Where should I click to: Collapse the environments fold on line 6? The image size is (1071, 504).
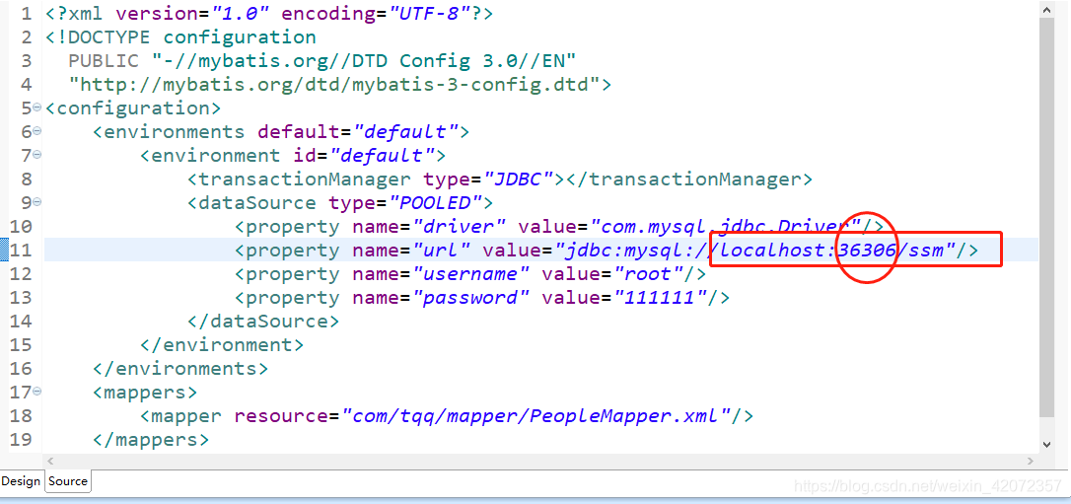[x=36, y=132]
